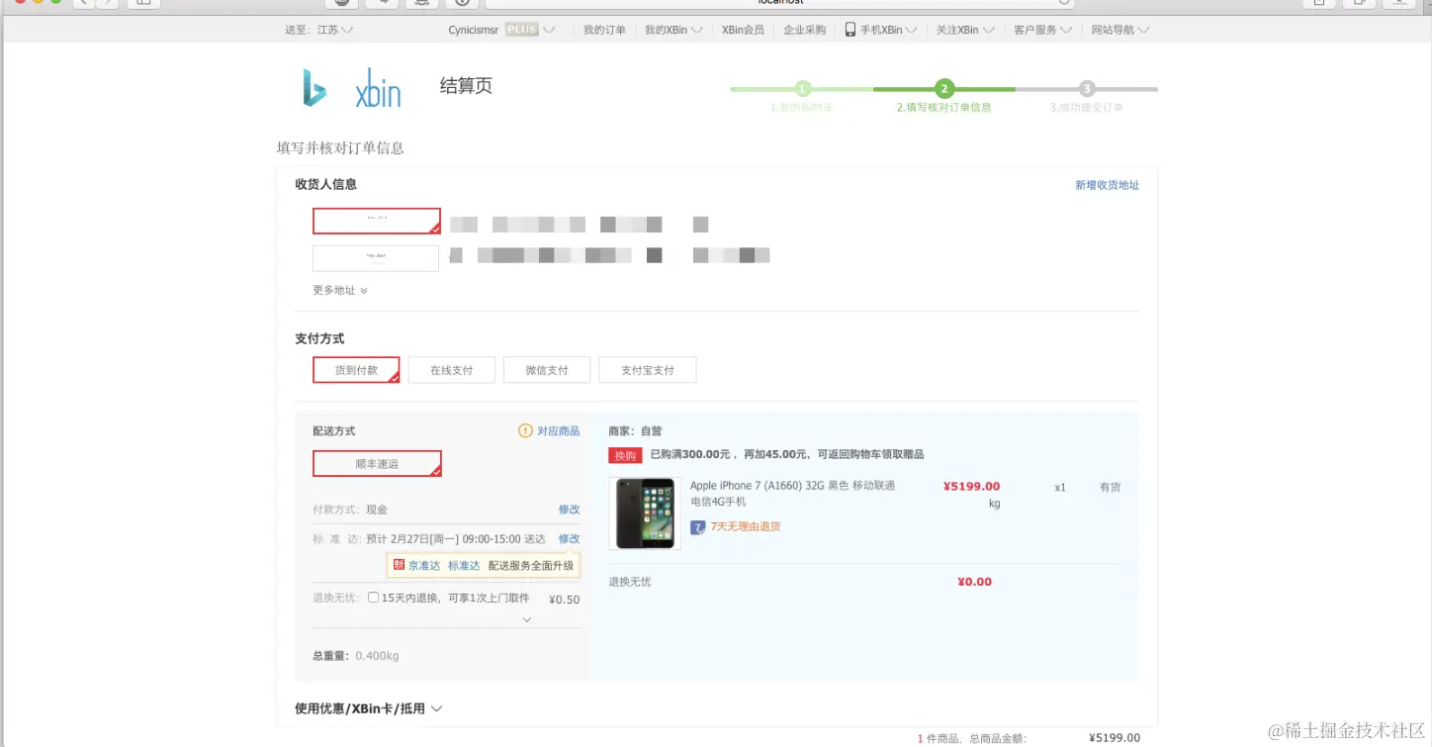Viewport: 1432px width, 747px height.
Task: Click the 对应商品 link
Action: 559,431
